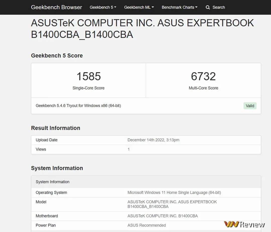Click the System Information table header
Viewport: 271px width, 232px height.
52,182
